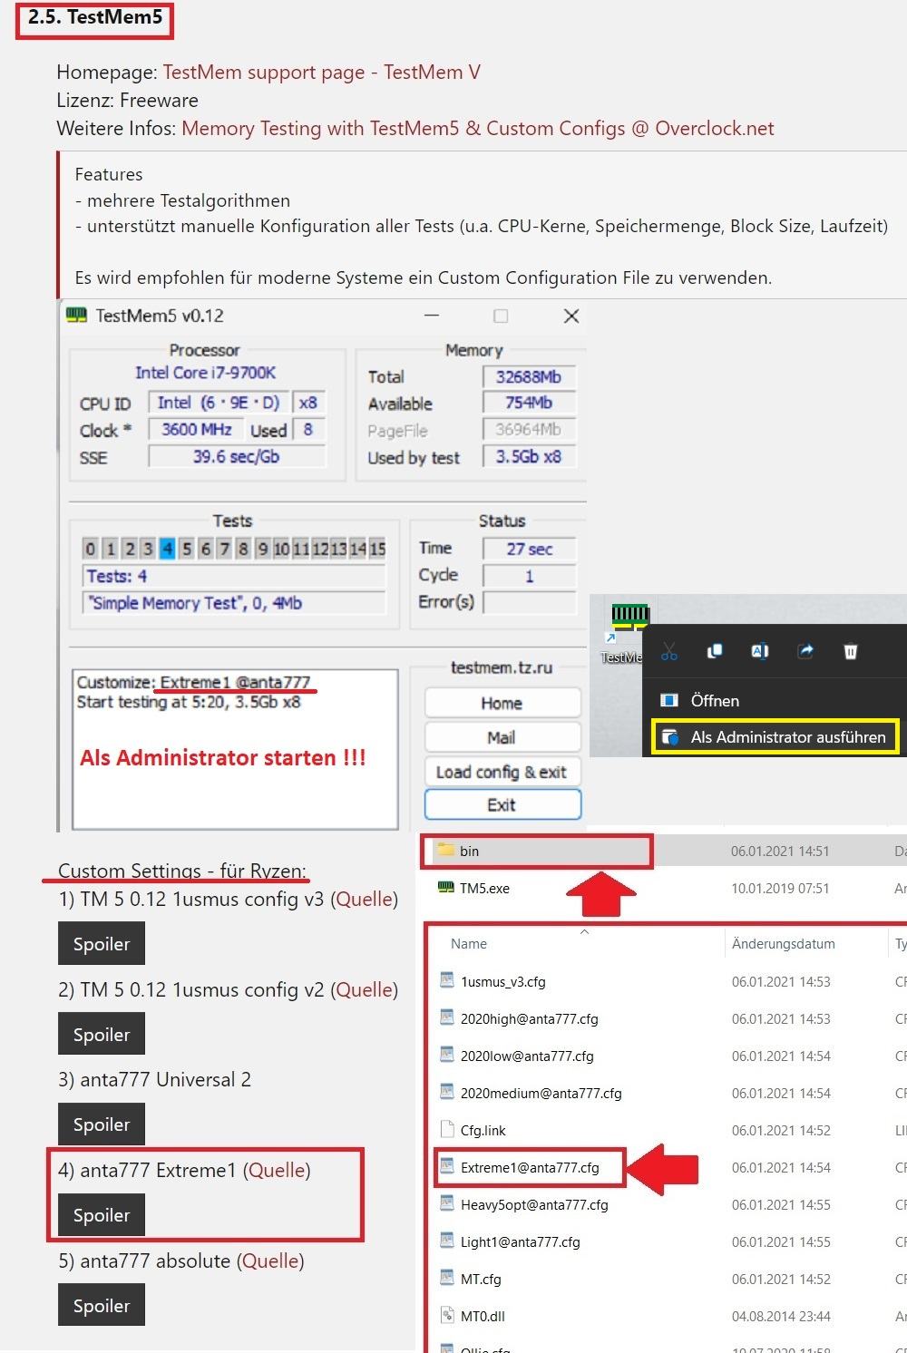Click the MT0.dll file icon

(446, 1315)
